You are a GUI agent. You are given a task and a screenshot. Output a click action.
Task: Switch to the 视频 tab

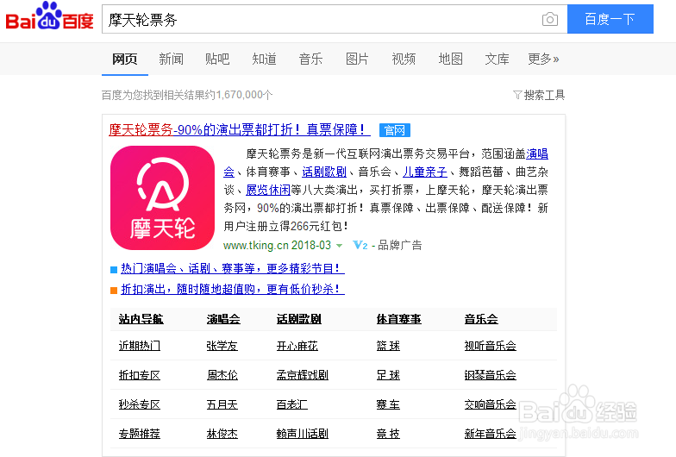(x=404, y=59)
